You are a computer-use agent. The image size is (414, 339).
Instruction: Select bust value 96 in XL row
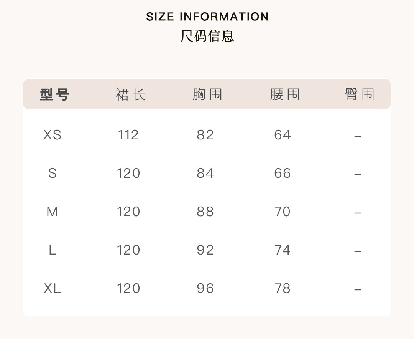205,289
